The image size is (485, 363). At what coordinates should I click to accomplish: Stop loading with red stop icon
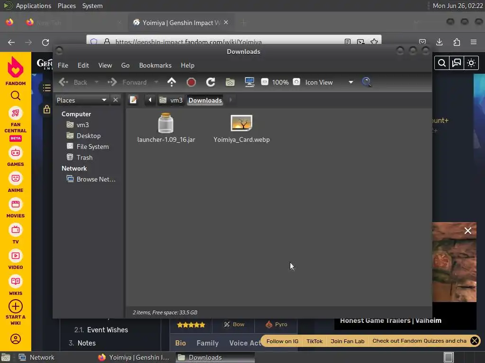(x=191, y=82)
